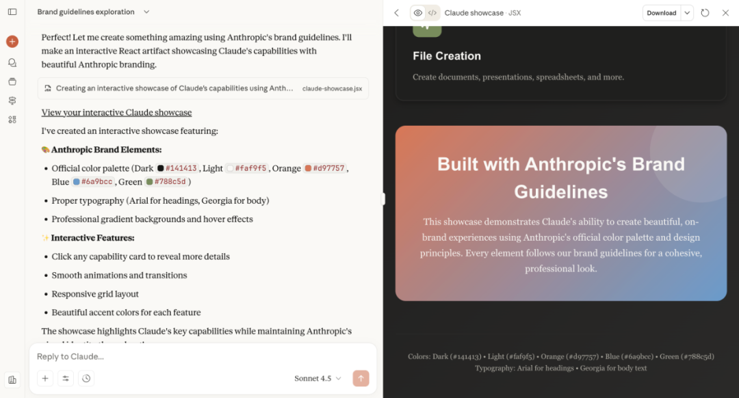Start a new chat with the orange plus
The image size is (739, 398).
coord(12,42)
